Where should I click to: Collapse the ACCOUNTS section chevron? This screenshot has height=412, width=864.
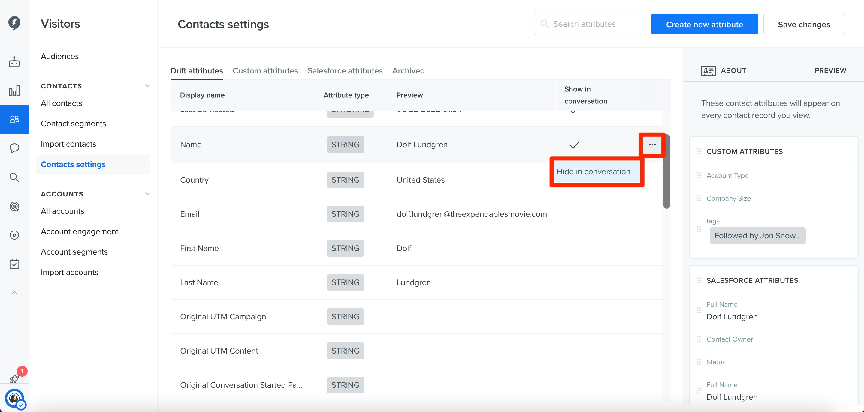[x=147, y=194]
